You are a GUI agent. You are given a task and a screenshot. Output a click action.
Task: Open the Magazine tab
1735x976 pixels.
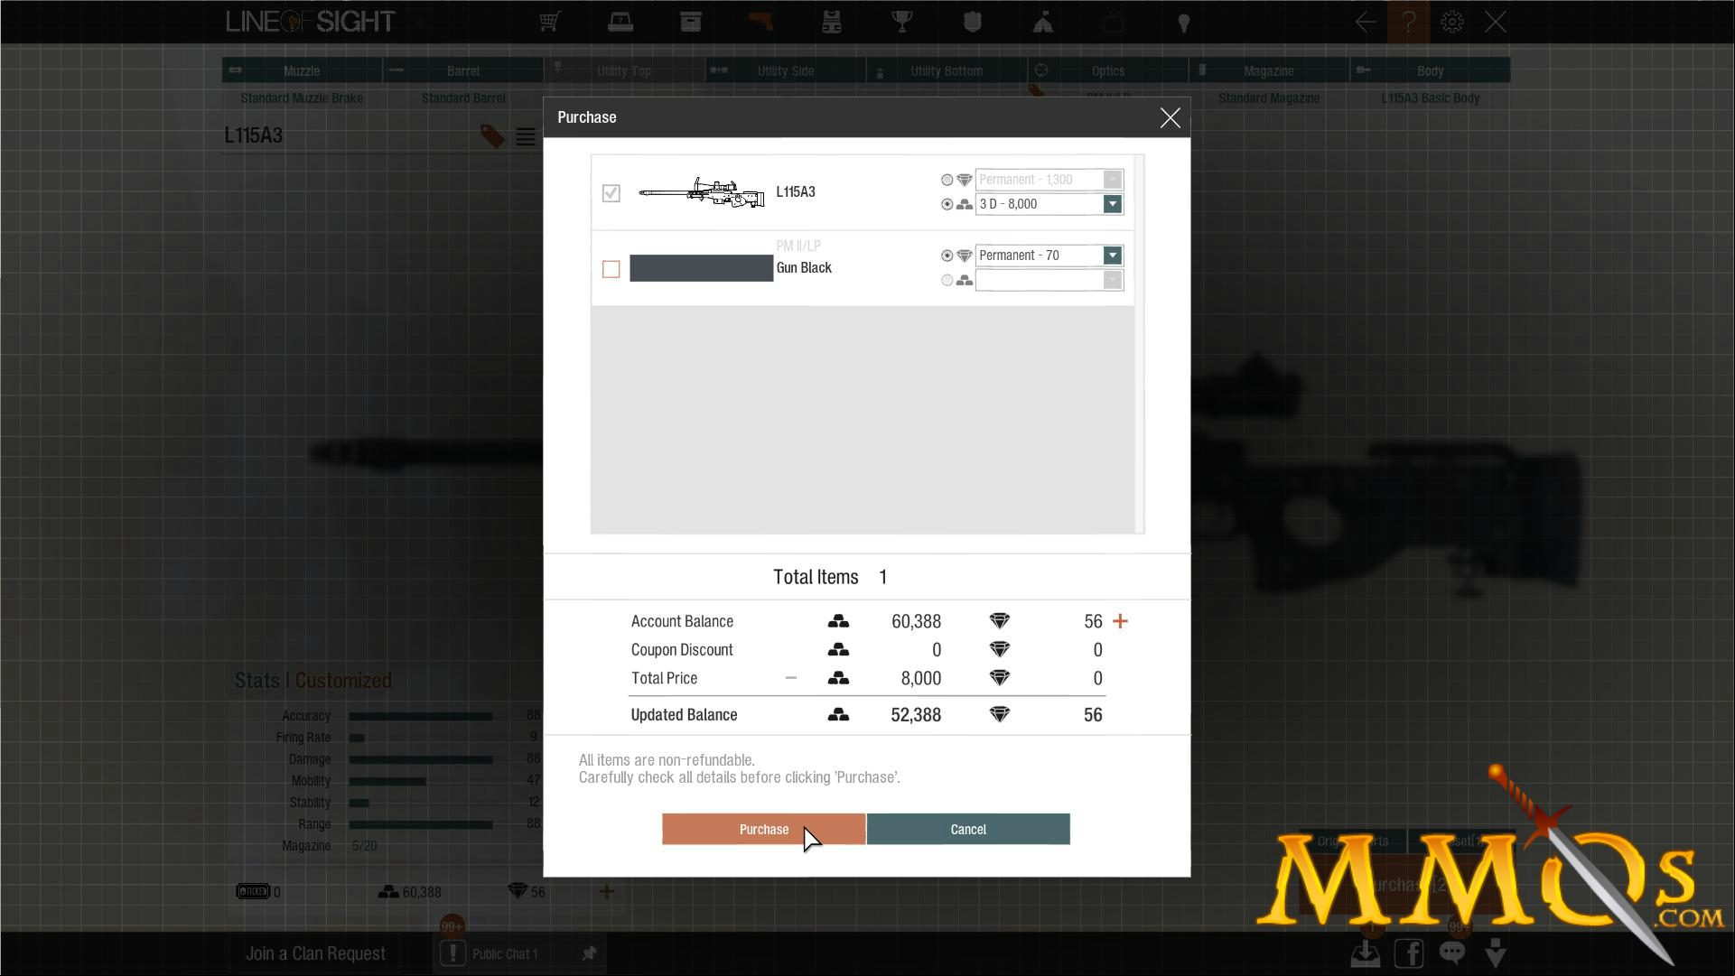[1268, 70]
